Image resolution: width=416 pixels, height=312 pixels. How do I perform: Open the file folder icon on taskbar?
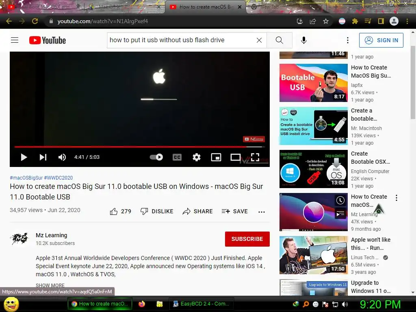[x=159, y=304]
